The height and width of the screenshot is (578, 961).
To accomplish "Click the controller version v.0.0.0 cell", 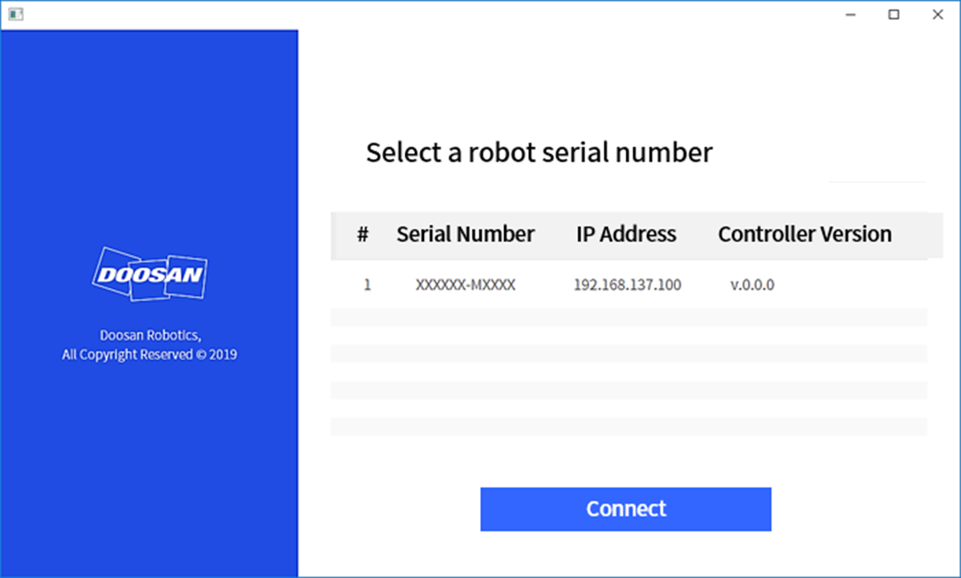I will [x=752, y=285].
